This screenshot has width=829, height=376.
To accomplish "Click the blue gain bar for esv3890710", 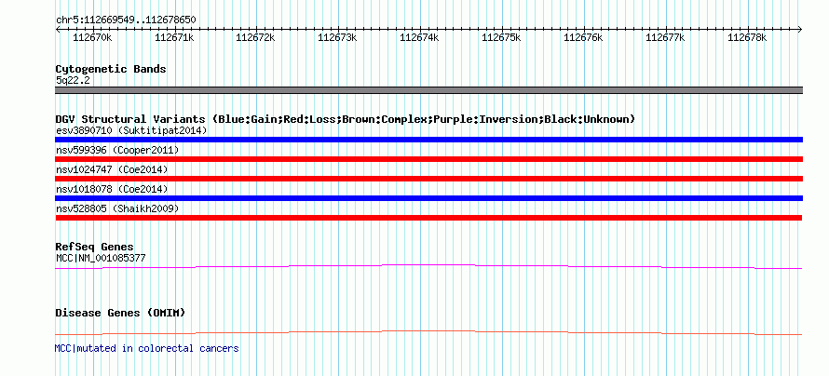I will click(x=428, y=140).
